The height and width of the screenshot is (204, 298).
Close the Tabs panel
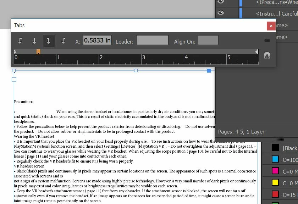pyautogui.click(x=271, y=26)
